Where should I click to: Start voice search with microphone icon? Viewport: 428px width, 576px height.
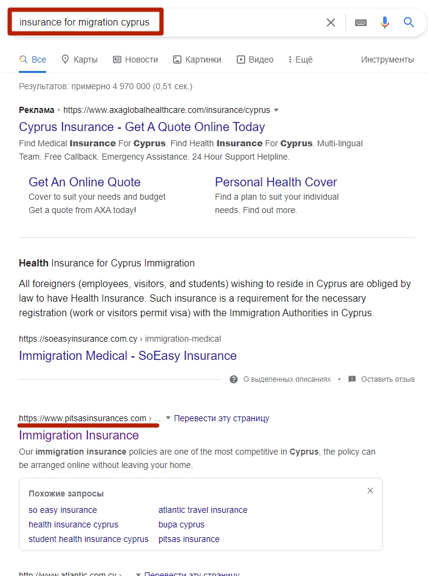[x=384, y=22]
